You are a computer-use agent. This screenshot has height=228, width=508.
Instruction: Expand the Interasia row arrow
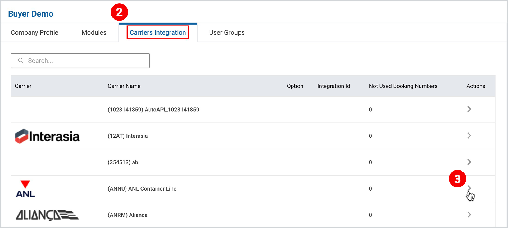[469, 136]
